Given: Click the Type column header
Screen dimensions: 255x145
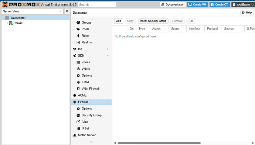Looking at the screenshot, I should coord(143,28).
